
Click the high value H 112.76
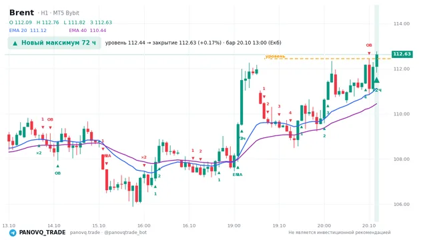pos(47,23)
